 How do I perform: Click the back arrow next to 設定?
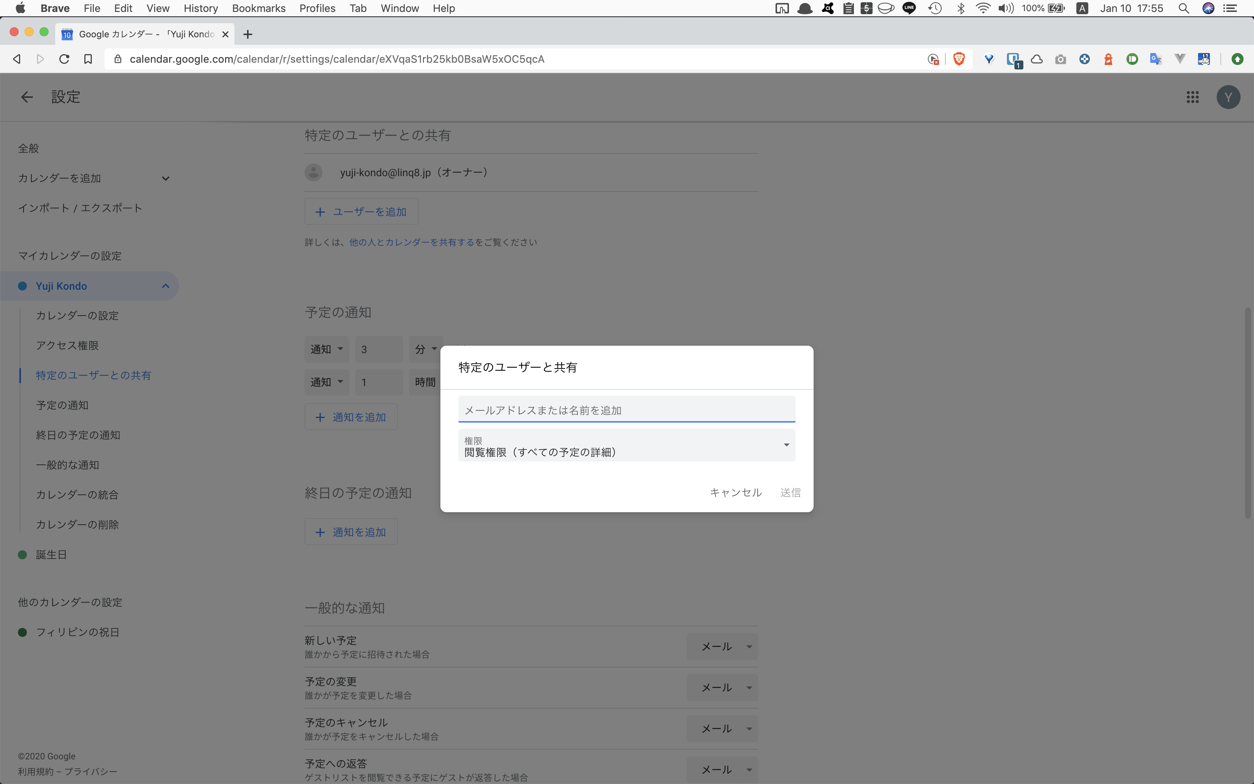[x=26, y=97]
